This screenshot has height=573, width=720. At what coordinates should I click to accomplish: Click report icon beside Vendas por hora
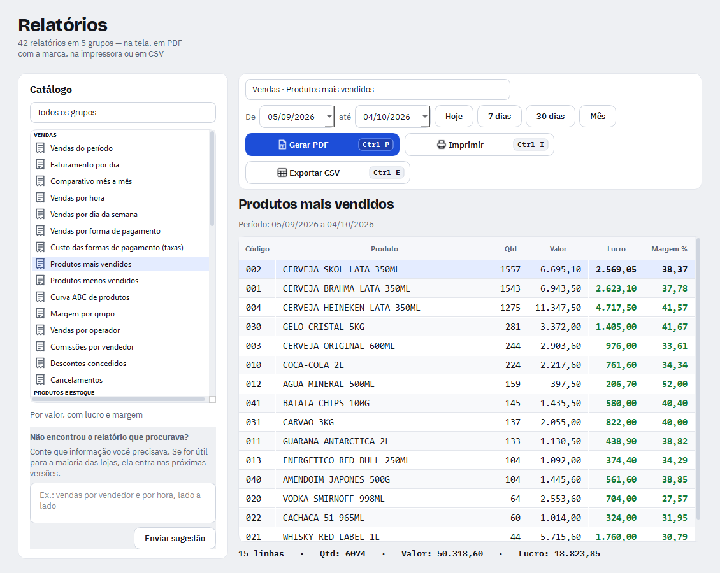40,198
